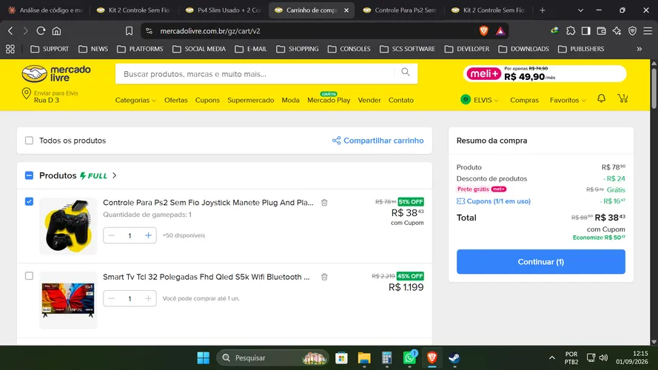
Task: Expand the Favoritos dropdown
Action: pos(568,100)
